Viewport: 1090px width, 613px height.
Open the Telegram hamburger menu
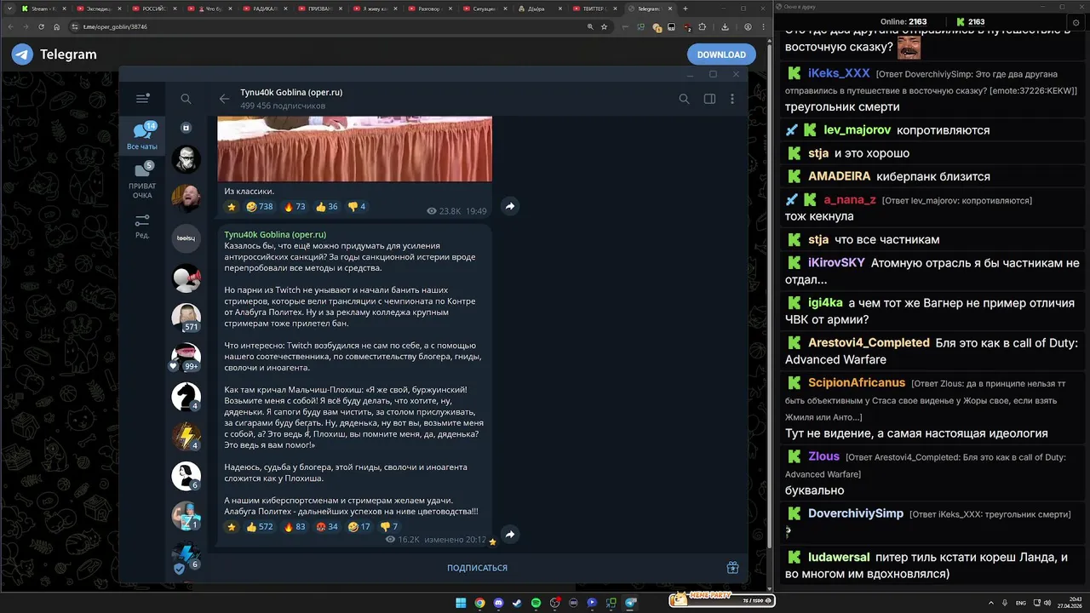pos(142,99)
